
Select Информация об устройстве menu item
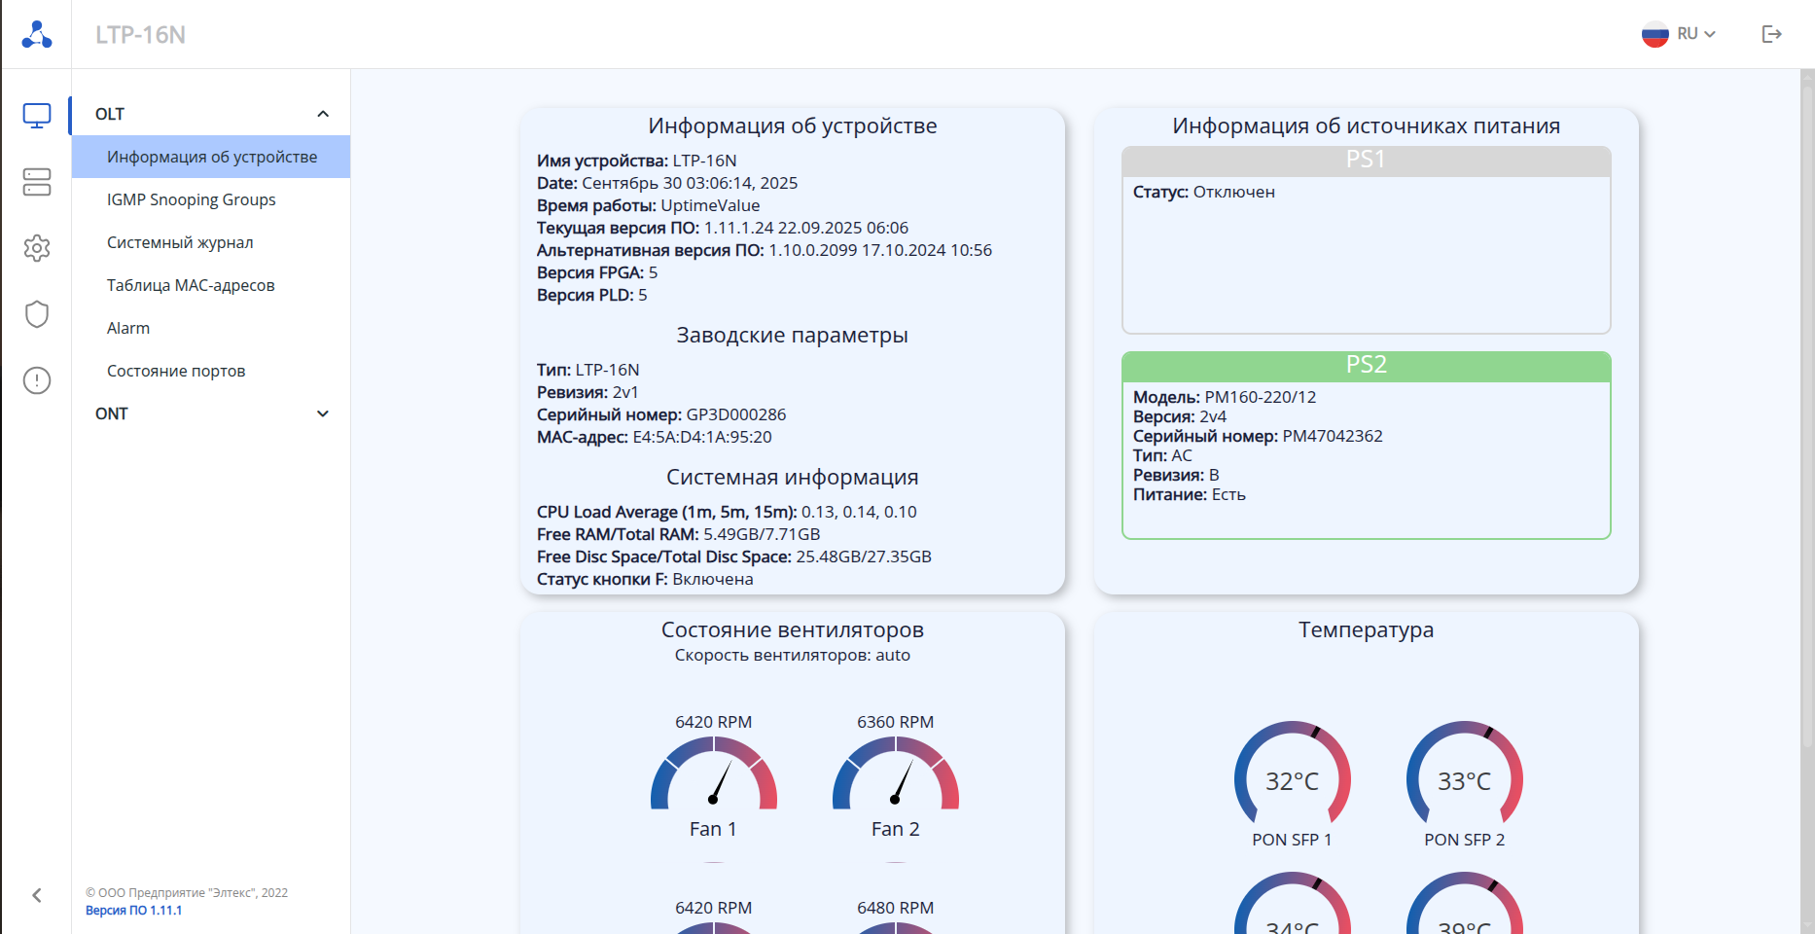[211, 157]
